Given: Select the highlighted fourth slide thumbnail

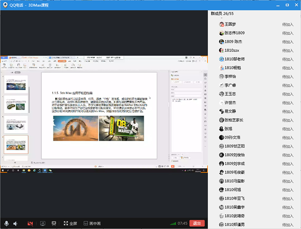Looking at the screenshot, I should [x=16, y=145].
